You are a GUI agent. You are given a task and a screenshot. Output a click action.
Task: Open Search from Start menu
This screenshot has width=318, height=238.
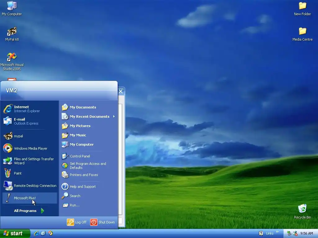click(88, 196)
